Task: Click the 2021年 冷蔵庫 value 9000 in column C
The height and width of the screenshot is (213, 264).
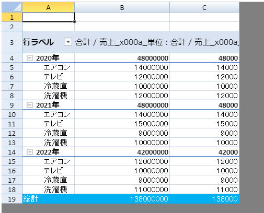Action: tap(204, 133)
